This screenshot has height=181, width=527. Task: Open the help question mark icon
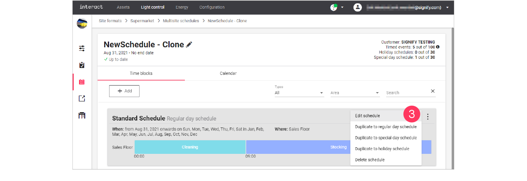click(333, 7)
